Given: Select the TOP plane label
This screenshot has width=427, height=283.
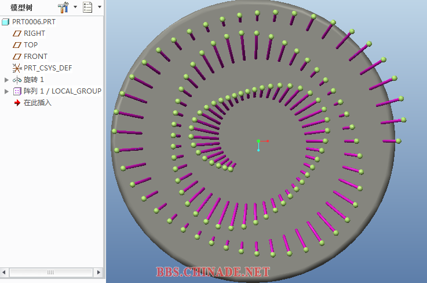Looking at the screenshot, I should point(31,45).
